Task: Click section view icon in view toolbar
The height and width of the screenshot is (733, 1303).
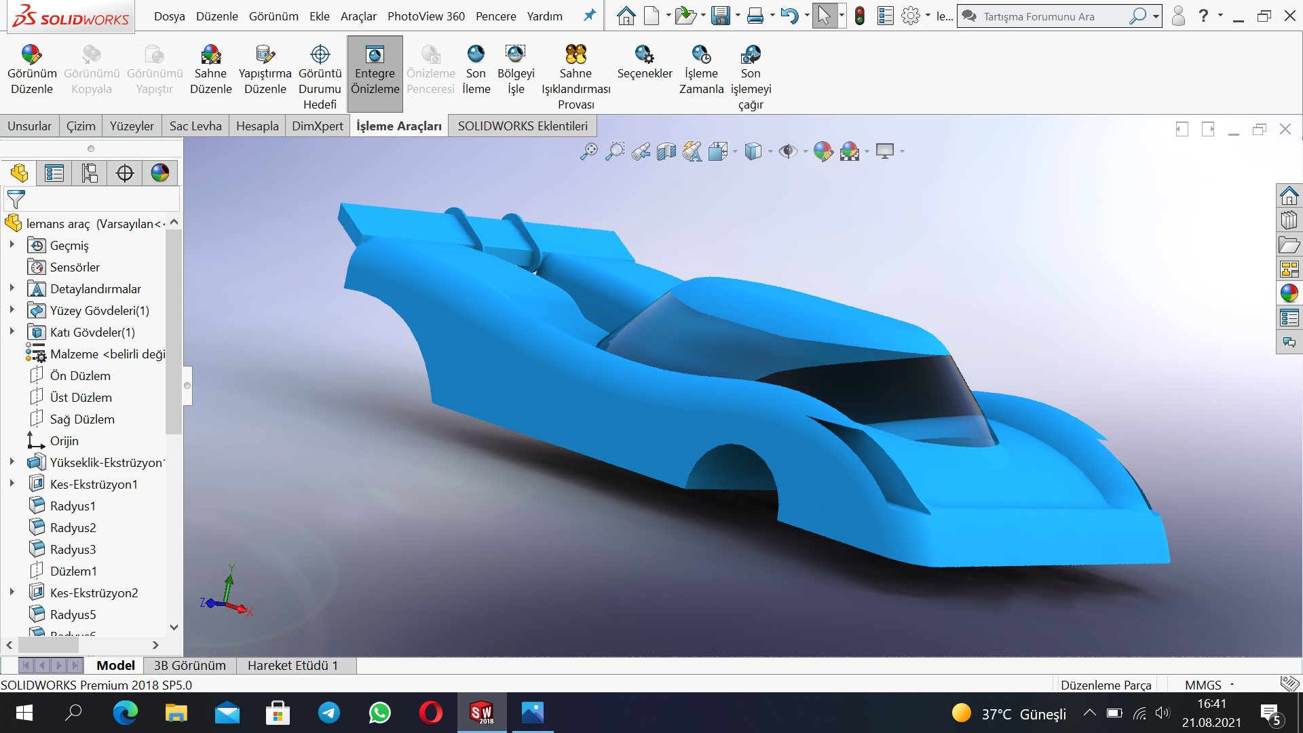Action: tap(666, 151)
